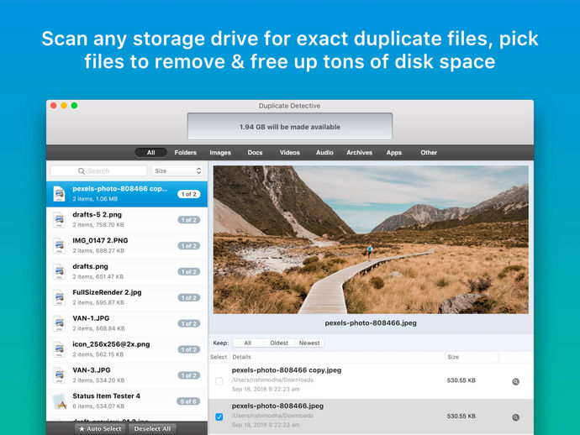Click file icon of IMG_0147 2.PNG row

click(59, 245)
